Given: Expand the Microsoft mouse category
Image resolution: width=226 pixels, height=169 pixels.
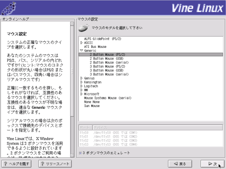Looking at the screenshot, I should 82,94.
